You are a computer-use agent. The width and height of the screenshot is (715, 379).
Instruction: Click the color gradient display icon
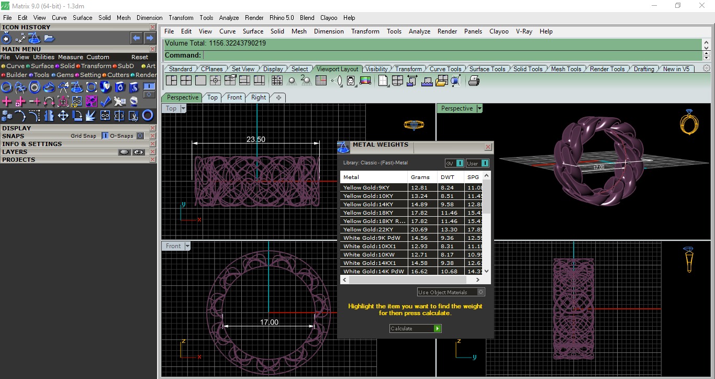pos(365,81)
